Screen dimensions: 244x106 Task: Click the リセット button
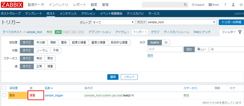pos(129,77)
